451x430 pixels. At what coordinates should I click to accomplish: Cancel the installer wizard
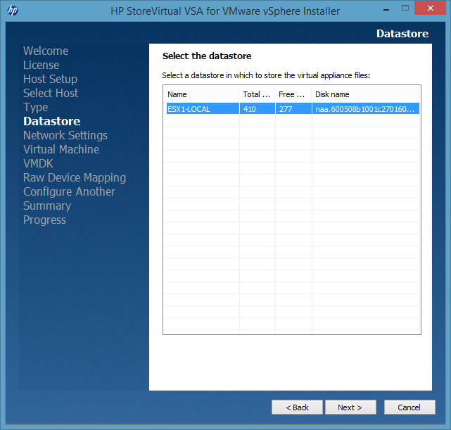(409, 407)
